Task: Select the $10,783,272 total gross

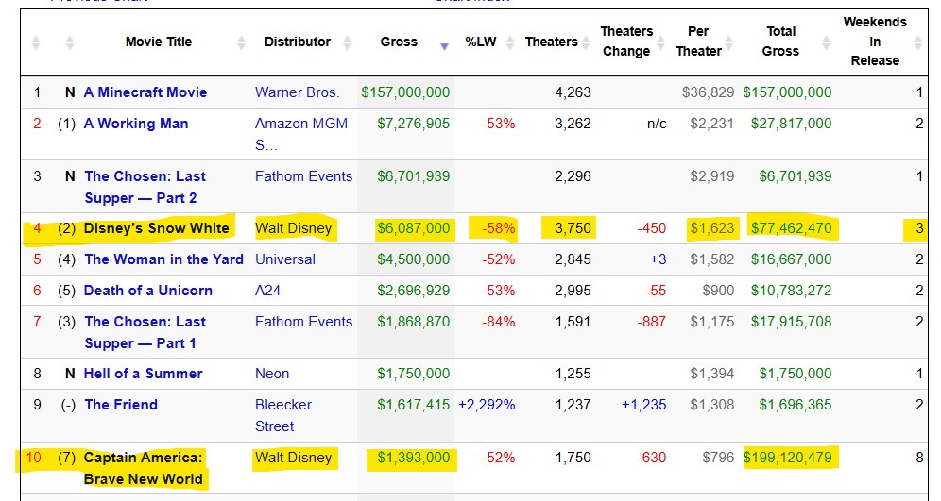Action: click(792, 291)
